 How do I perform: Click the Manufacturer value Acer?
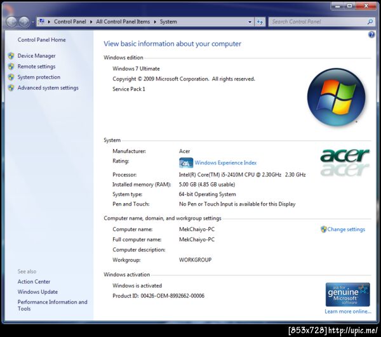(184, 151)
